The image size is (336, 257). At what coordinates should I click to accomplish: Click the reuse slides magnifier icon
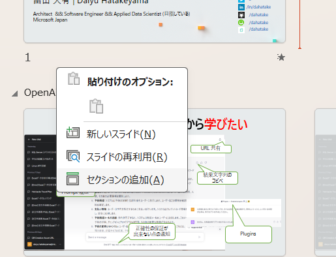coord(73,156)
